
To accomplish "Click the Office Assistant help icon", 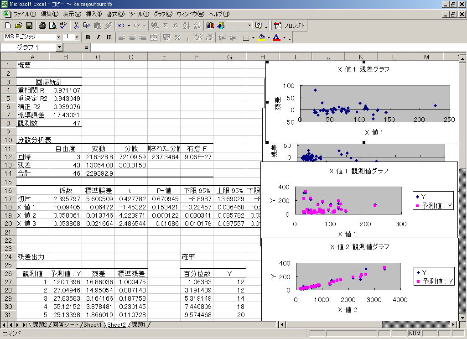I will pos(259,26).
